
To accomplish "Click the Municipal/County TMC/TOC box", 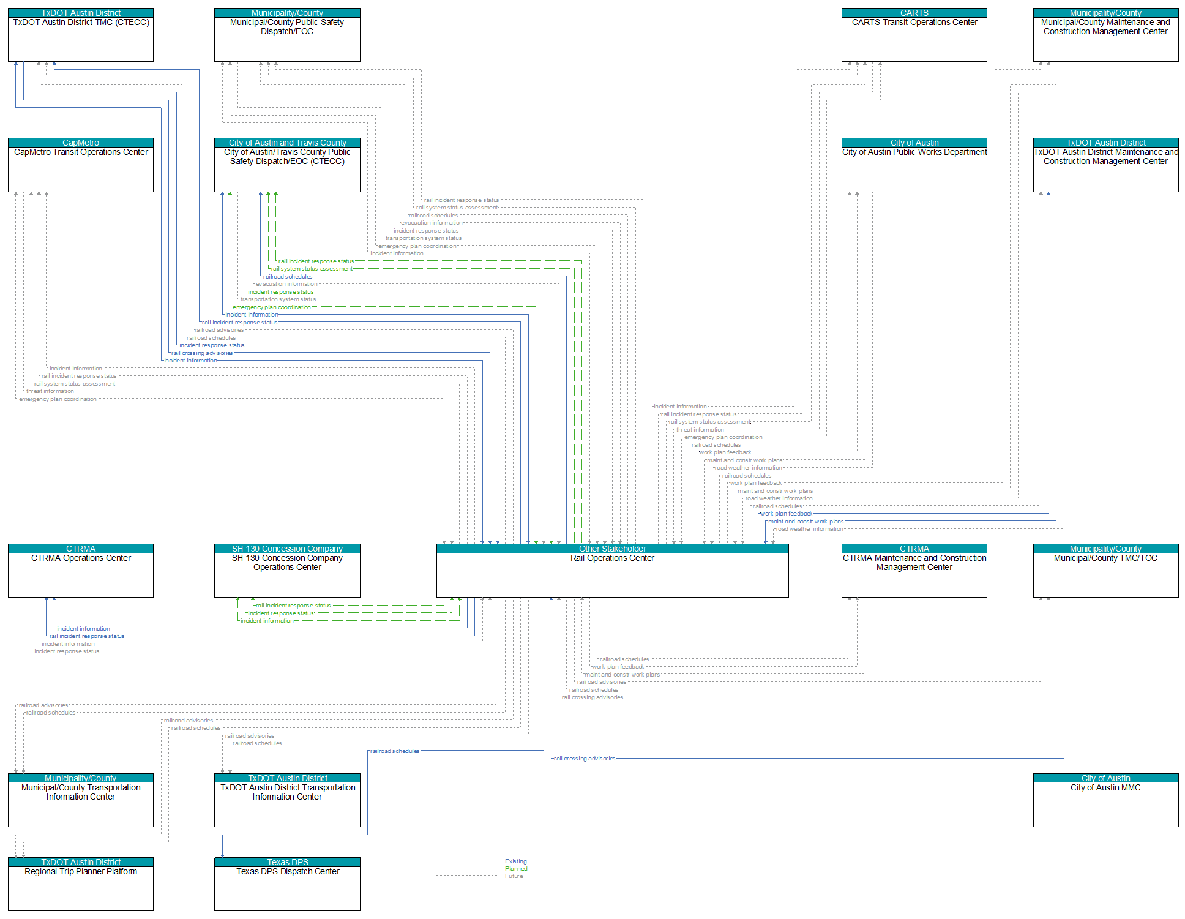I will (1105, 571).
